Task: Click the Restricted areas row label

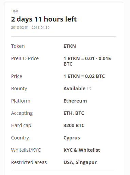Action: point(29,162)
